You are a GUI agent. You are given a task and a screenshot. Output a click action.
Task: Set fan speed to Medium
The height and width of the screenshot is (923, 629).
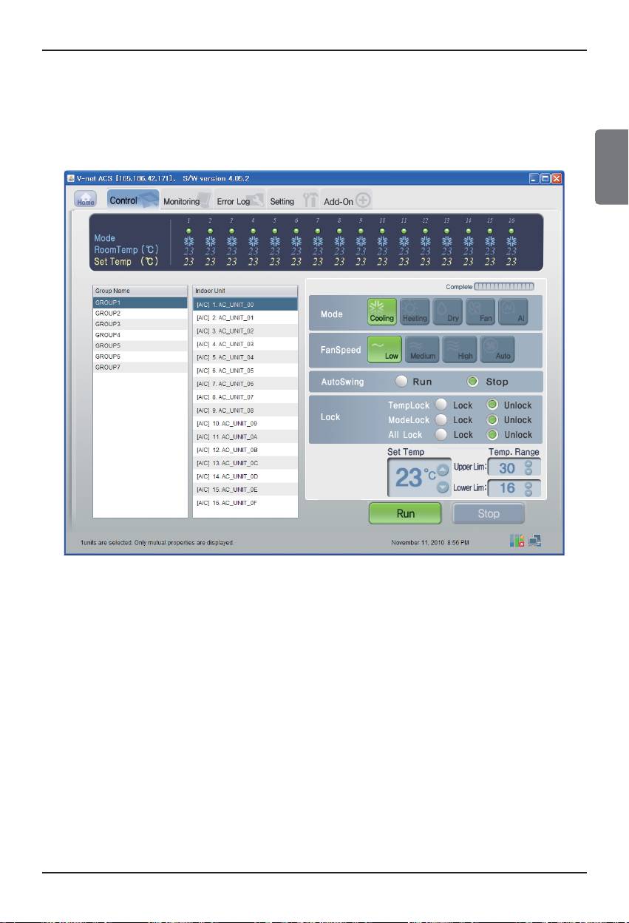click(x=422, y=349)
